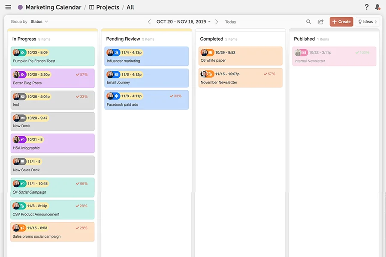Open the Q3 white paper card
This screenshot has width=386, height=257.
(240, 56)
